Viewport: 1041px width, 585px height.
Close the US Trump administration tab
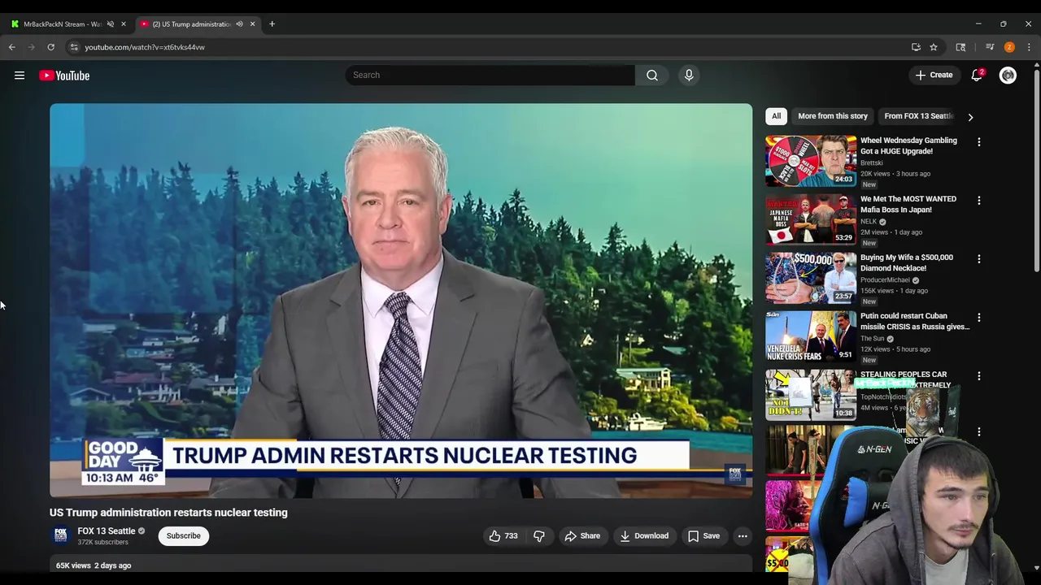[252, 24]
